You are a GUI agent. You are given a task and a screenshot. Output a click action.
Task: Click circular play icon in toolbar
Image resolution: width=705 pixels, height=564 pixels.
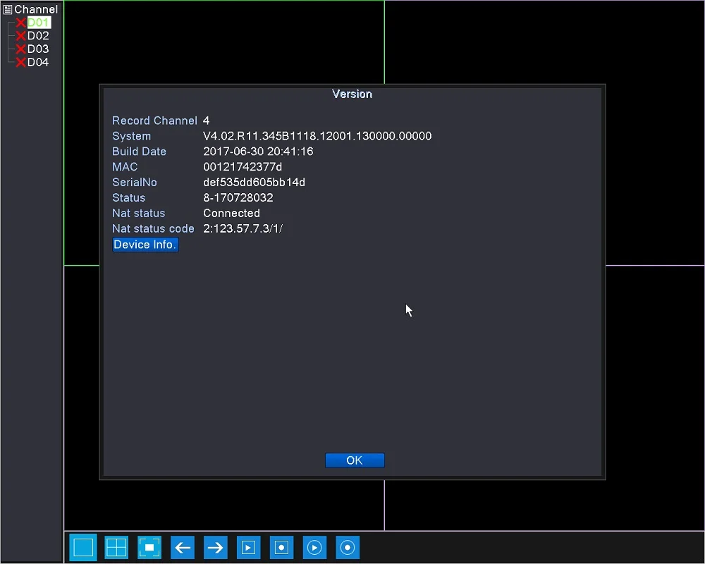pyautogui.click(x=314, y=547)
